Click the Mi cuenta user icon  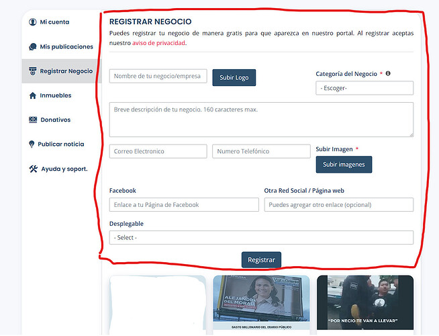pyautogui.click(x=33, y=22)
